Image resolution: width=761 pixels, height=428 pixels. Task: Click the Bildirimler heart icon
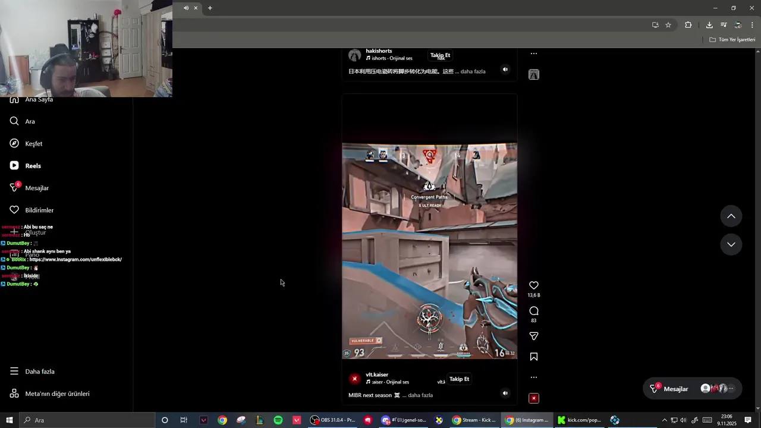[14, 210]
